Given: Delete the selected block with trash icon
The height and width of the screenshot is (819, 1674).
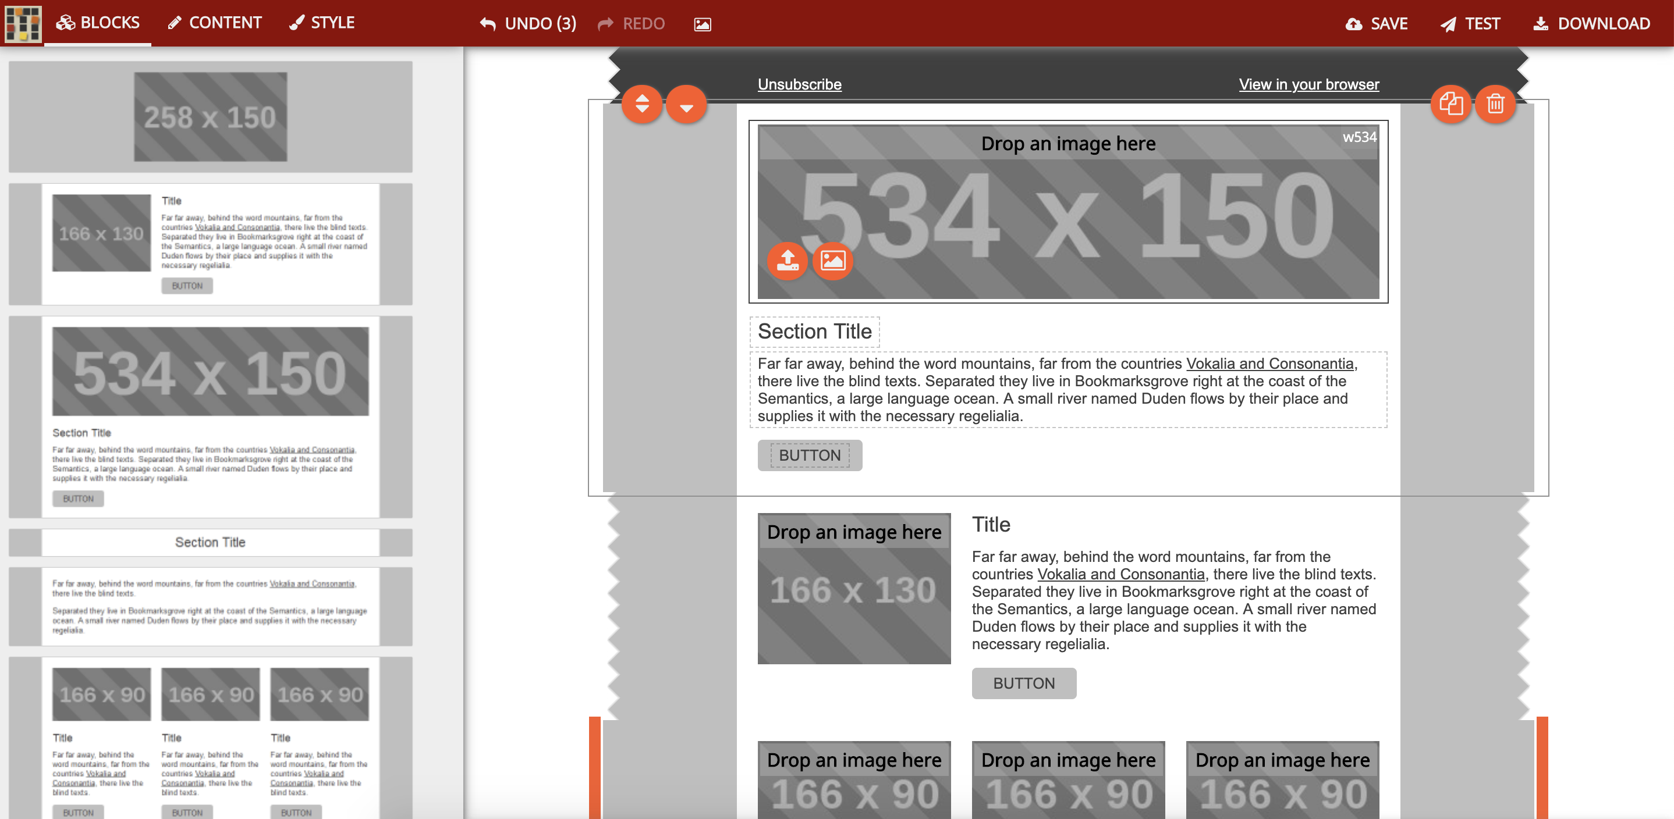Looking at the screenshot, I should coord(1495,104).
